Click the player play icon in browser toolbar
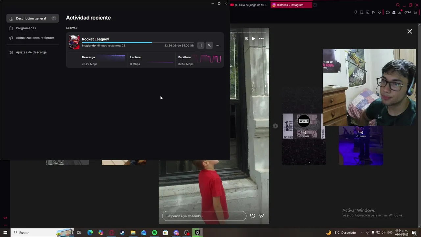Image resolution: width=421 pixels, height=237 pixels. point(373,12)
